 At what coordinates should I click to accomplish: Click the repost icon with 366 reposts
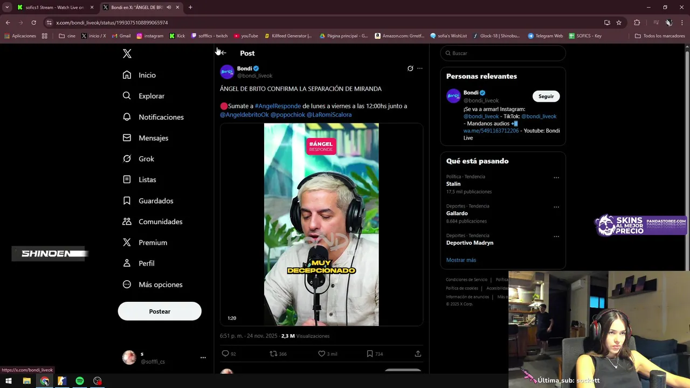(273, 354)
